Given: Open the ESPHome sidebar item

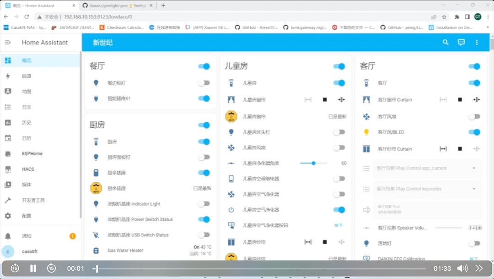Looking at the screenshot, I should [x=32, y=153].
